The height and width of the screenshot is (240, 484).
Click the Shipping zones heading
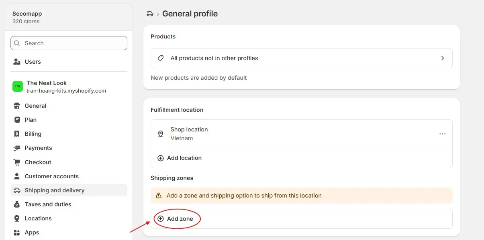[x=172, y=178]
